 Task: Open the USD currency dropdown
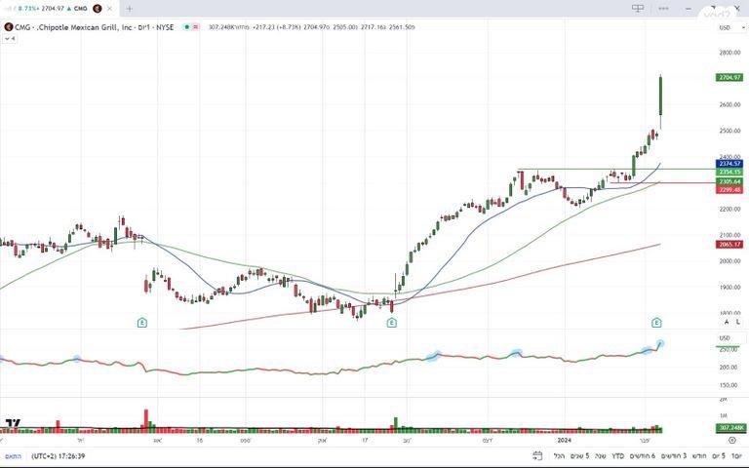pyautogui.click(x=725, y=27)
